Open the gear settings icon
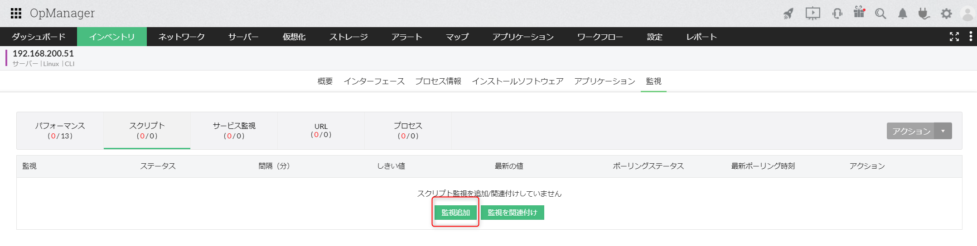Screen dimensions: 977x246 946,14
